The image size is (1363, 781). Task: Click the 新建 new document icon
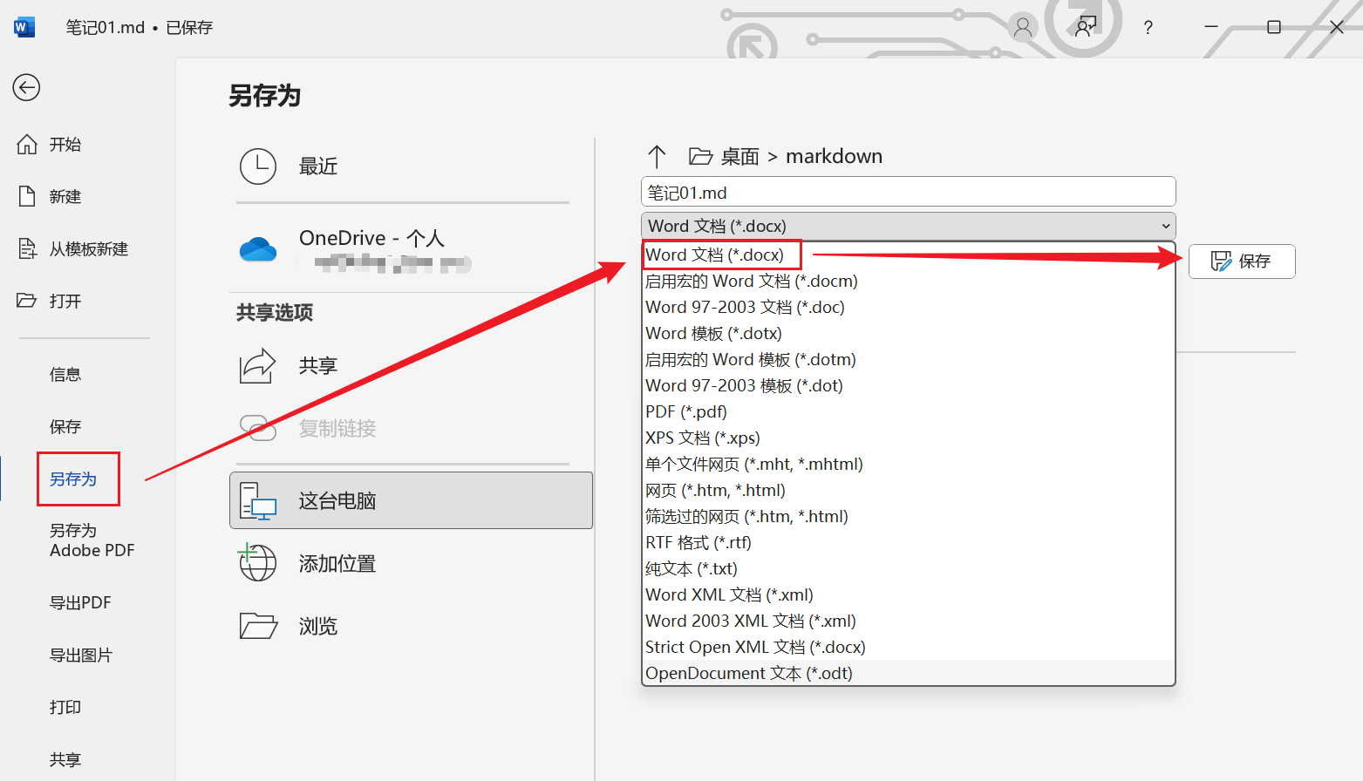click(x=27, y=196)
